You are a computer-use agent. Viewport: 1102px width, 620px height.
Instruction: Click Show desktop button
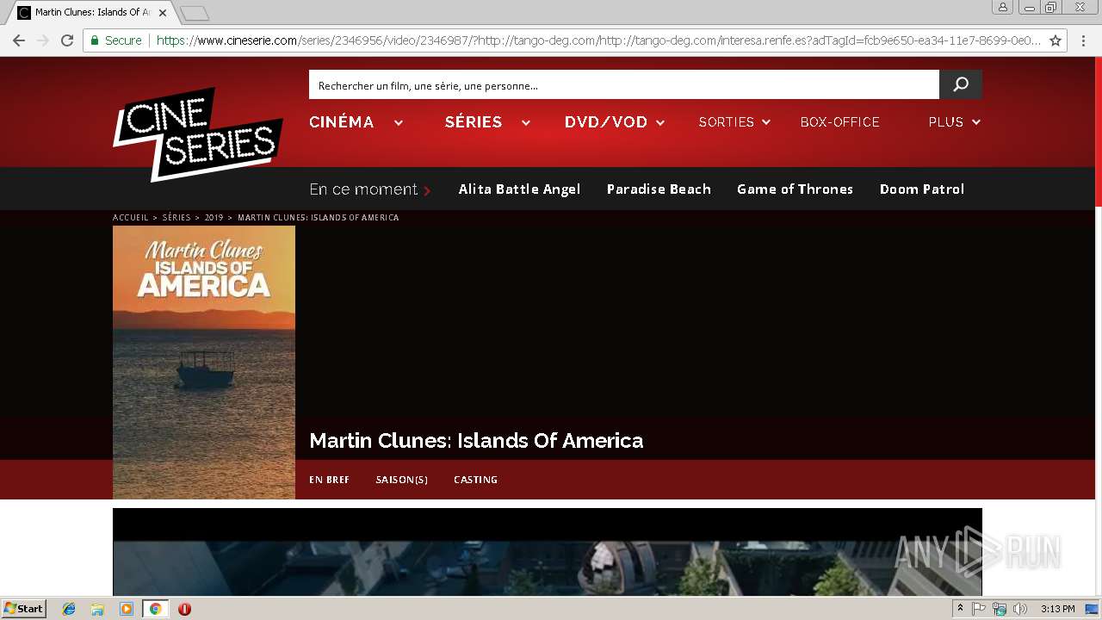point(1092,609)
